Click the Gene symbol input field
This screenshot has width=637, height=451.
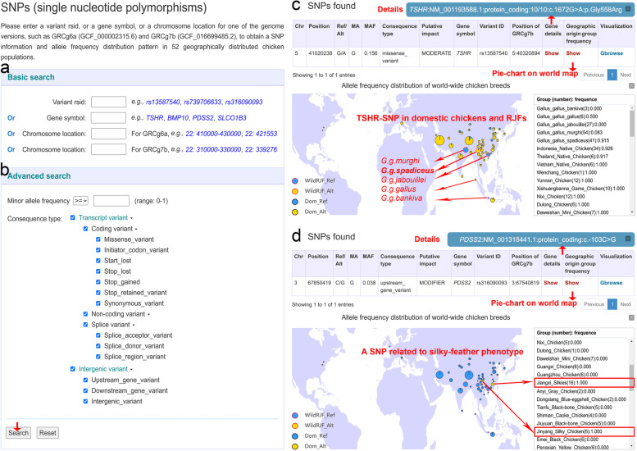pos(108,118)
